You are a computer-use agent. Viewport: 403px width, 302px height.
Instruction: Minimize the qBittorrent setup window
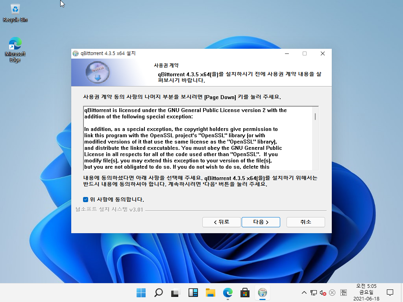287,53
